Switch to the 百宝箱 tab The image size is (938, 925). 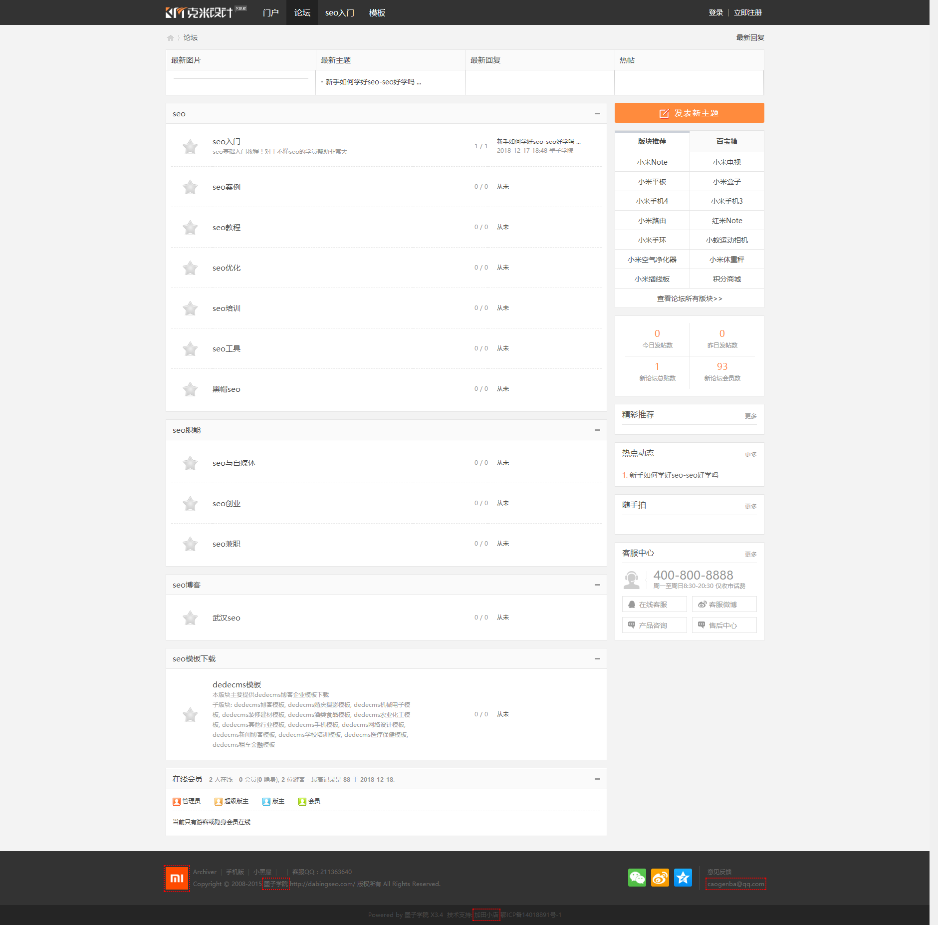click(726, 141)
